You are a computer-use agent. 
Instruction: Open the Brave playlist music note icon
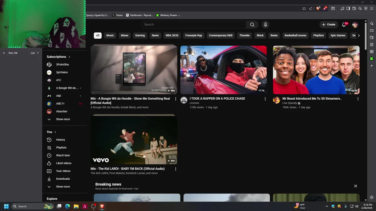coord(342,8)
